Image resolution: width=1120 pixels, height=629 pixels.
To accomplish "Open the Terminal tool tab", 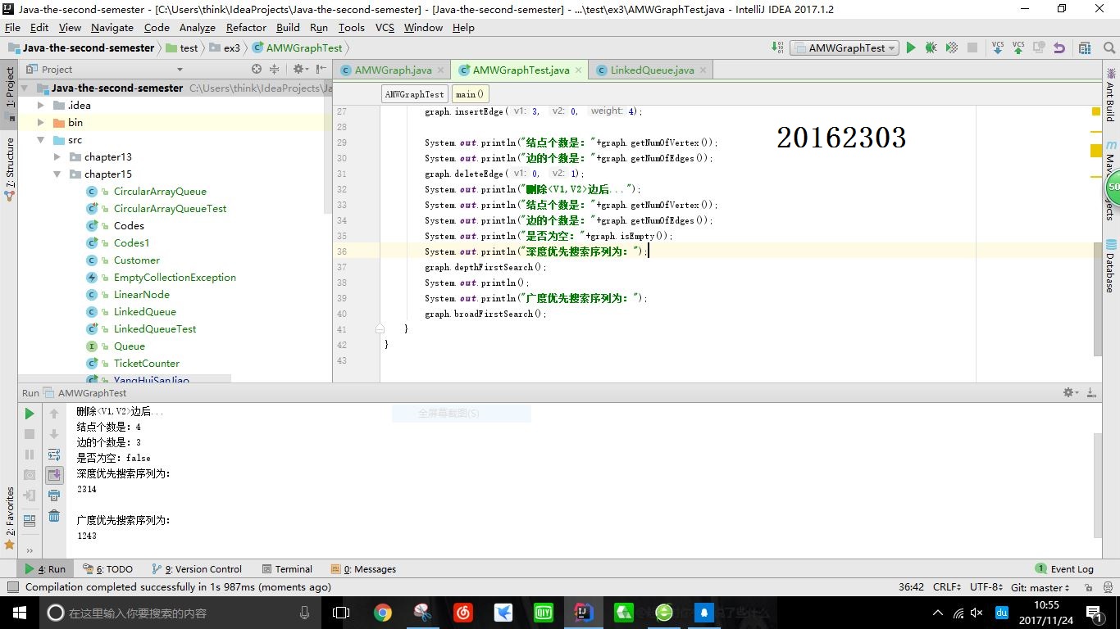I will (x=287, y=569).
